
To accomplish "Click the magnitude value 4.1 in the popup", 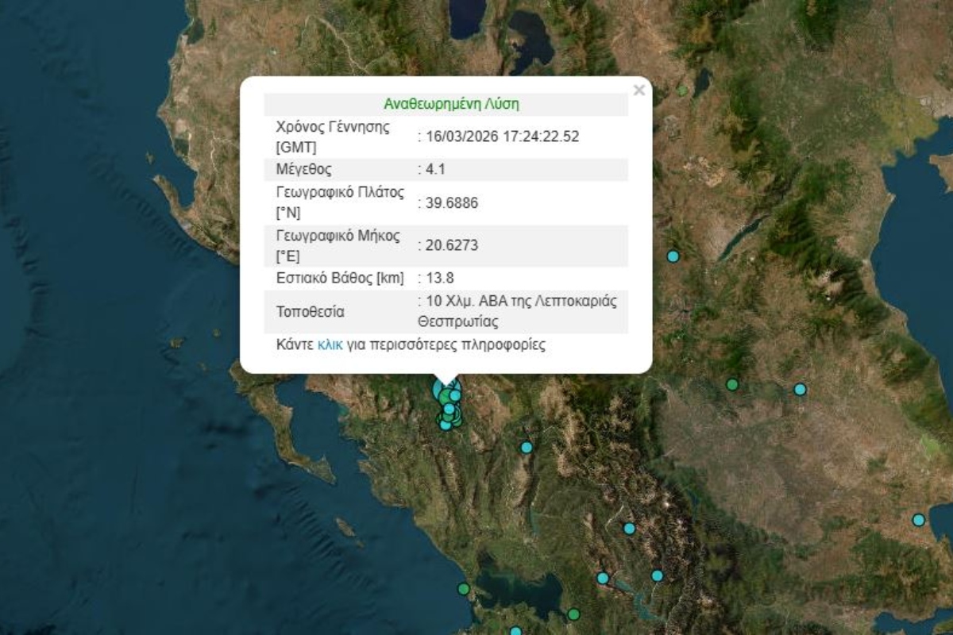I will pos(435,169).
